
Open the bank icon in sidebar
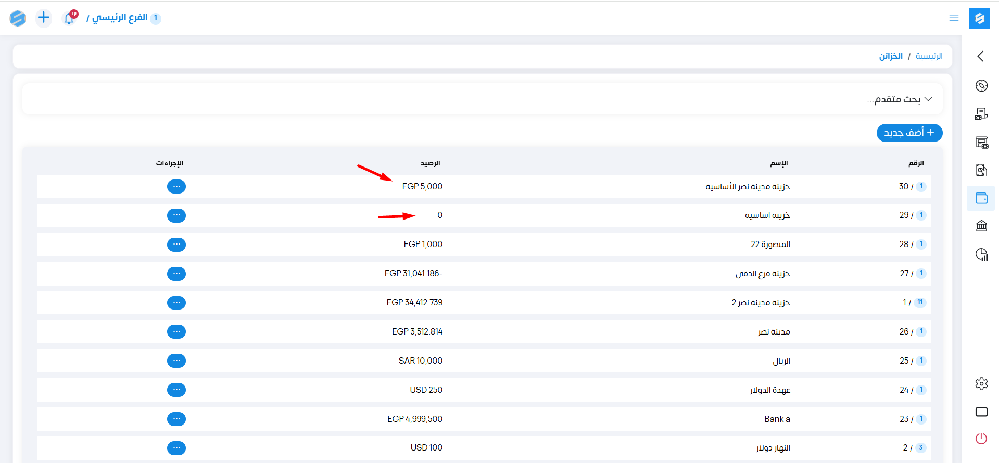981,226
